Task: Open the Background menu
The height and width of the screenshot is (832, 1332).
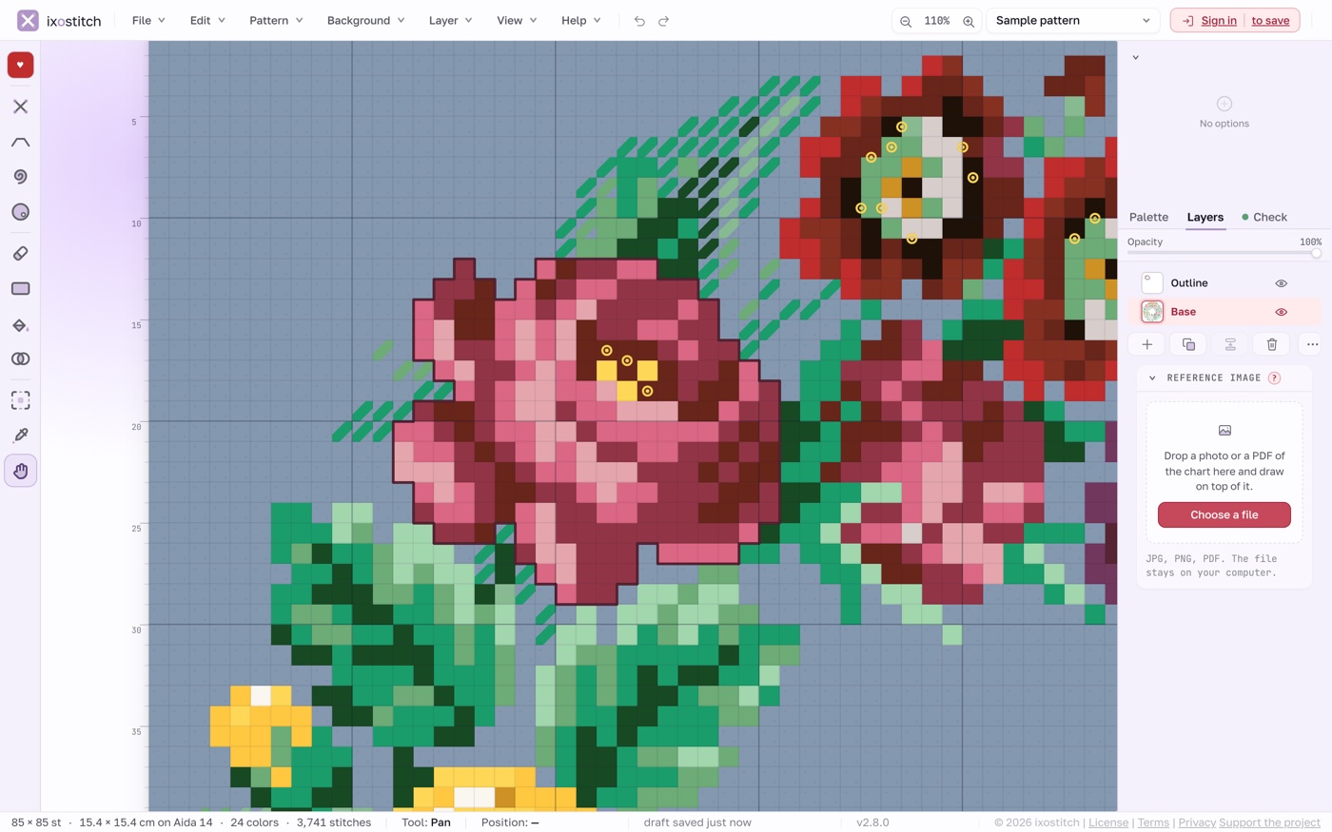Action: point(365,21)
